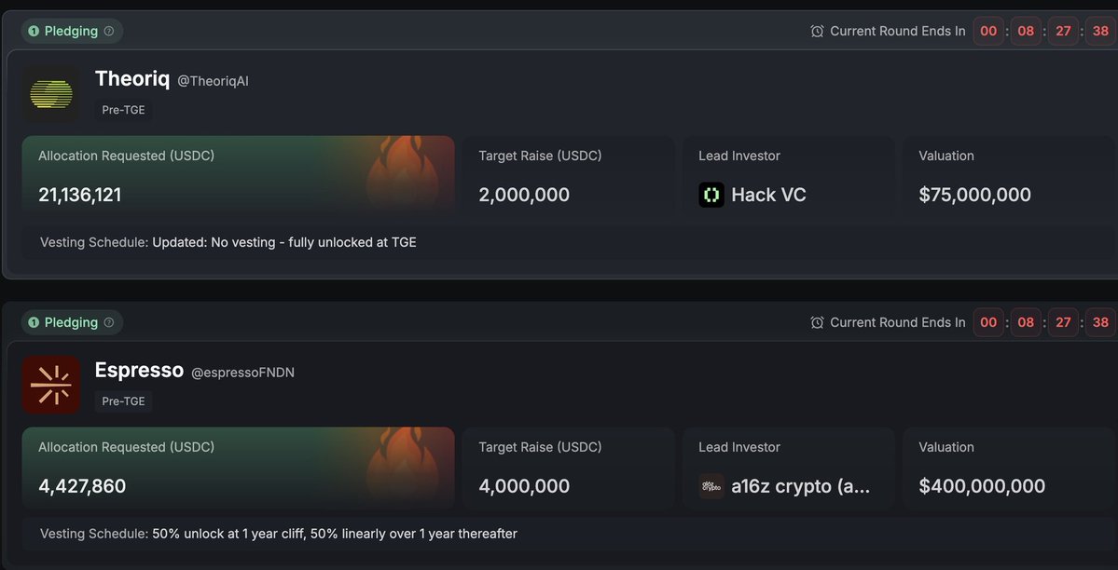Click the Theoriq project title
The image size is (1118, 570).
pyautogui.click(x=131, y=78)
